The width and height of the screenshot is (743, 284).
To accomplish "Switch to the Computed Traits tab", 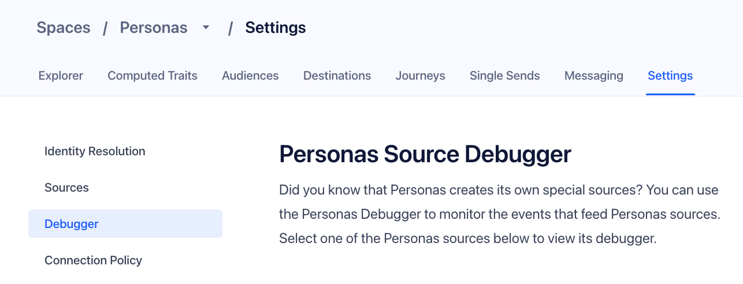I will pos(153,76).
